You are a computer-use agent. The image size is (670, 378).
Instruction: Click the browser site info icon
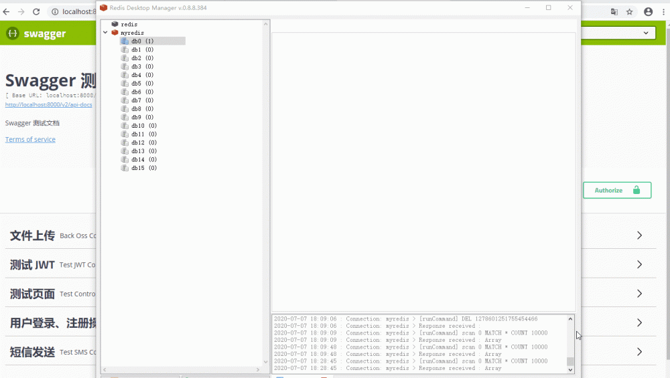coord(55,11)
